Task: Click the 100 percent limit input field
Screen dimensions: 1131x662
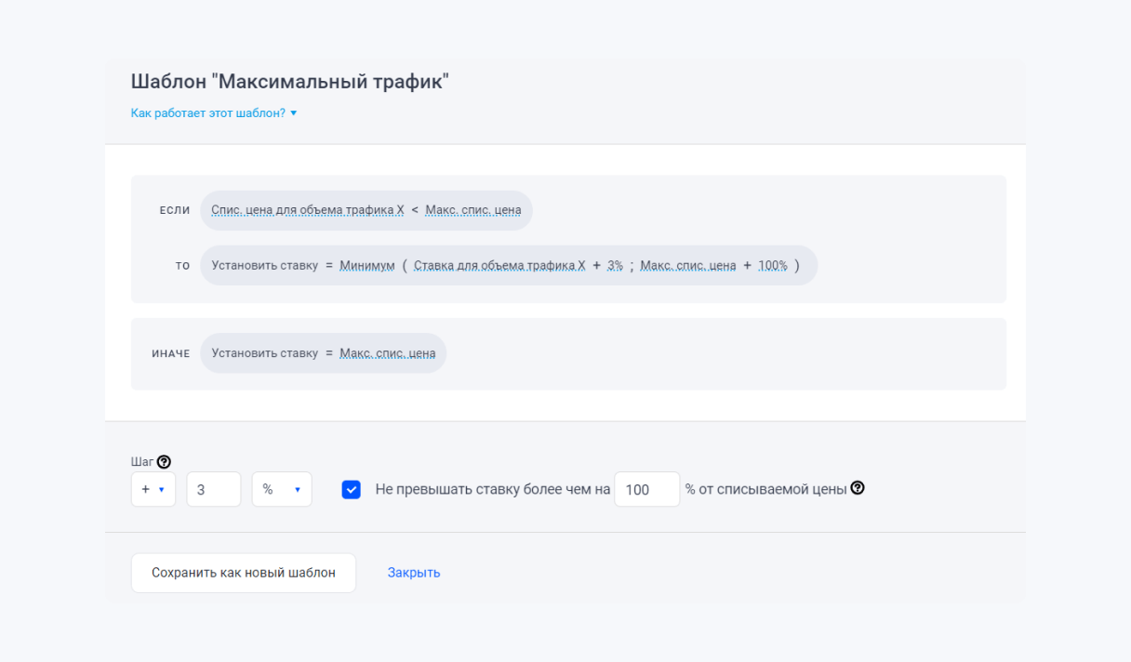Action: click(x=647, y=488)
